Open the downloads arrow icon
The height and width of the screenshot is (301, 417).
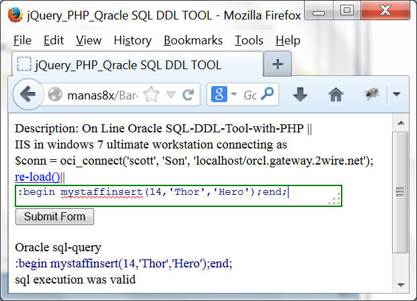coord(300,94)
